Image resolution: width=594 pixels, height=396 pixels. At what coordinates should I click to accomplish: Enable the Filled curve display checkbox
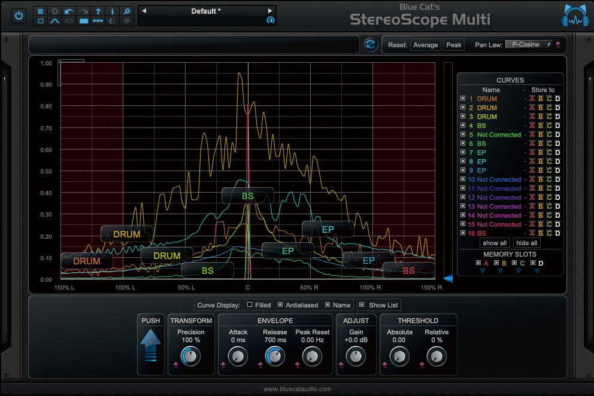coord(250,304)
